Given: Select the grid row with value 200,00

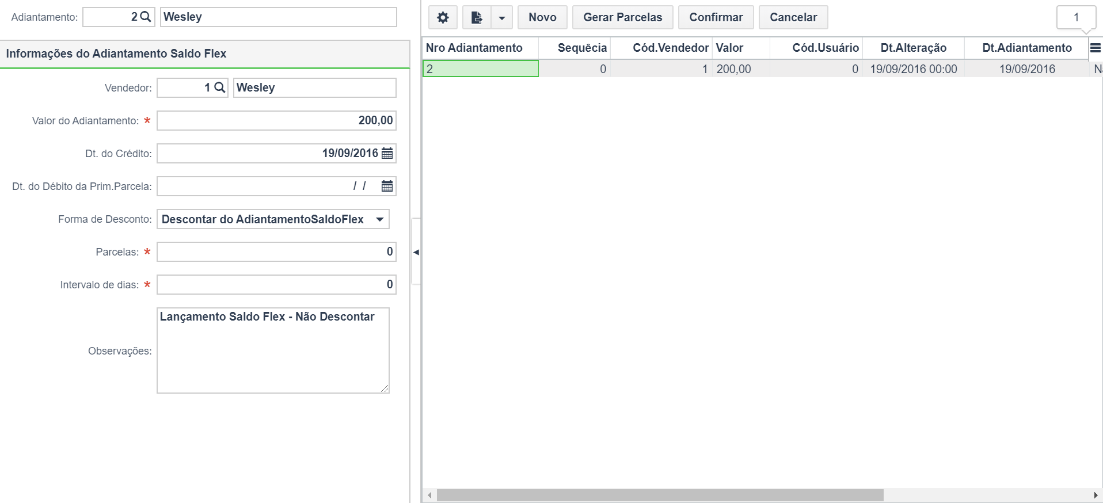Looking at the screenshot, I should pos(762,69).
